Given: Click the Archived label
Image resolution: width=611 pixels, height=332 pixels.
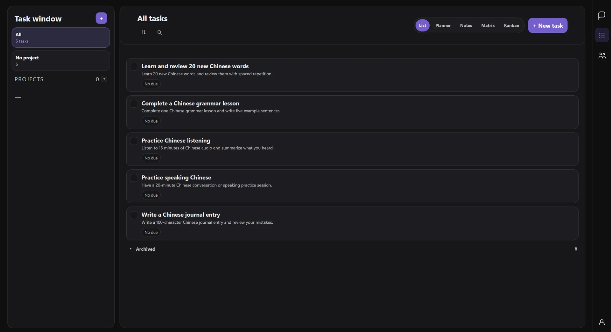Looking at the screenshot, I should tap(145, 249).
